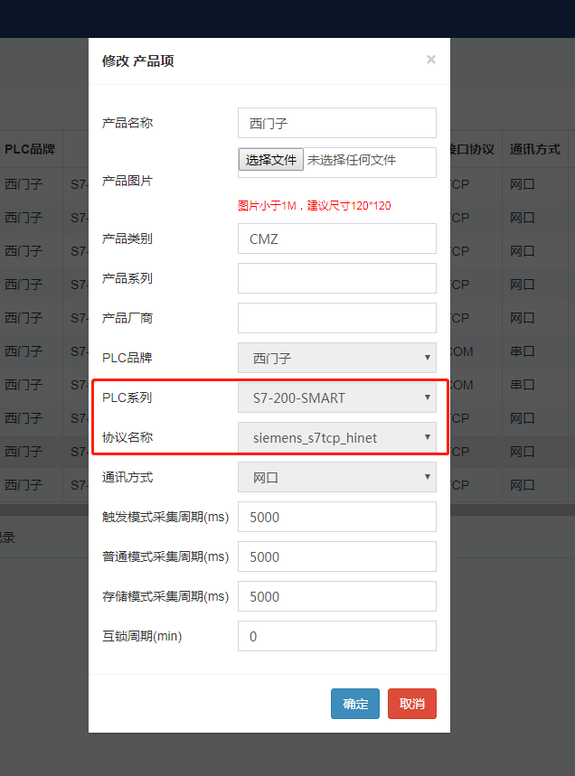
Task: Click the 存储模式采集周期 input field
Action: click(x=336, y=596)
